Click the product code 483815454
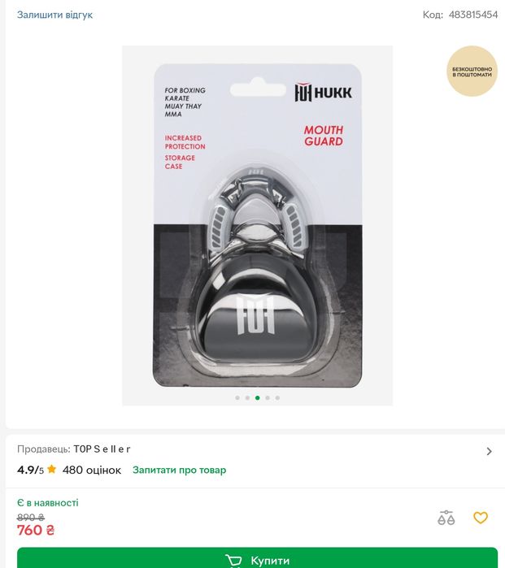 [473, 15]
